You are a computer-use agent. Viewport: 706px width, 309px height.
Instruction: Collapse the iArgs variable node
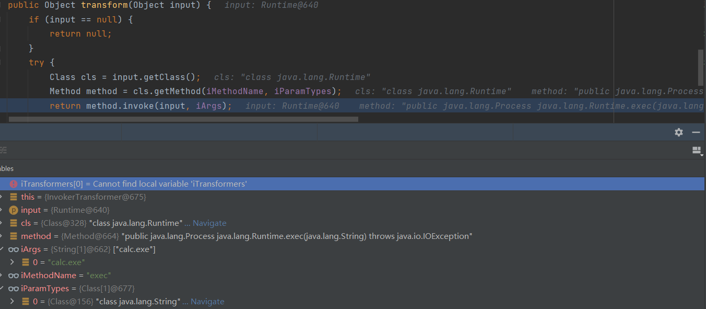click(x=2, y=249)
